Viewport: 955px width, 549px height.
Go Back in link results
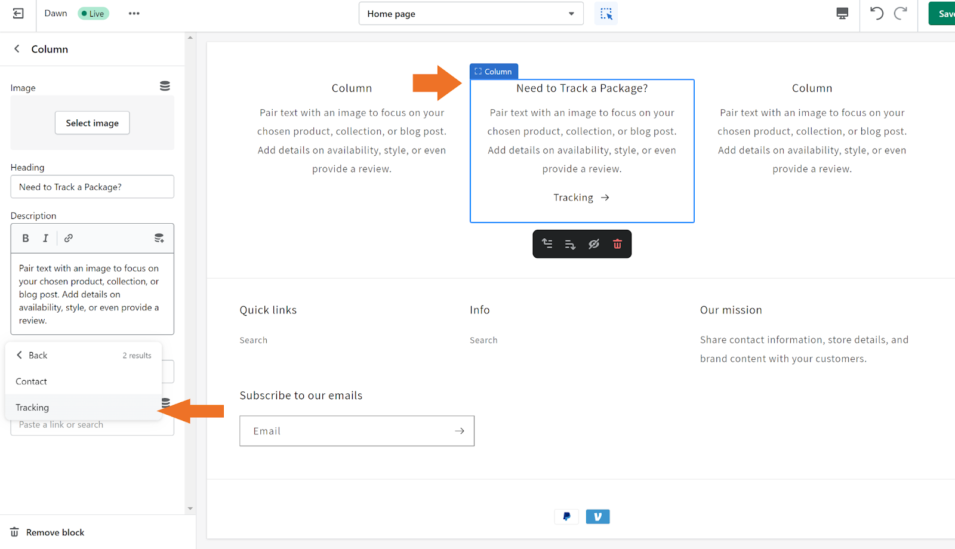[x=32, y=355]
